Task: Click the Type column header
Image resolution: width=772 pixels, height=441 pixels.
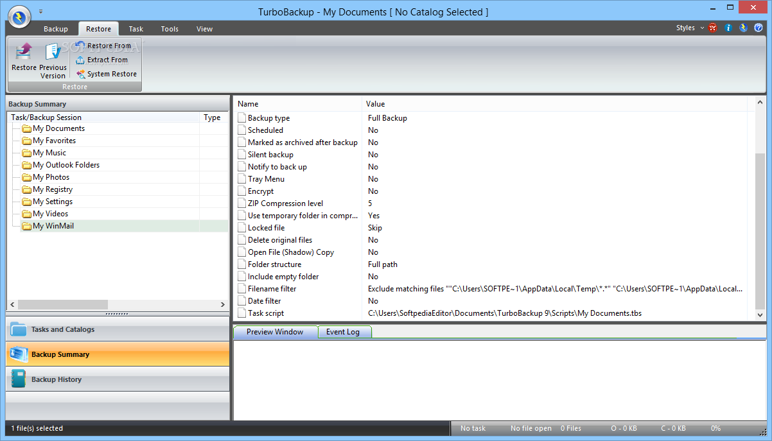Action: click(214, 117)
